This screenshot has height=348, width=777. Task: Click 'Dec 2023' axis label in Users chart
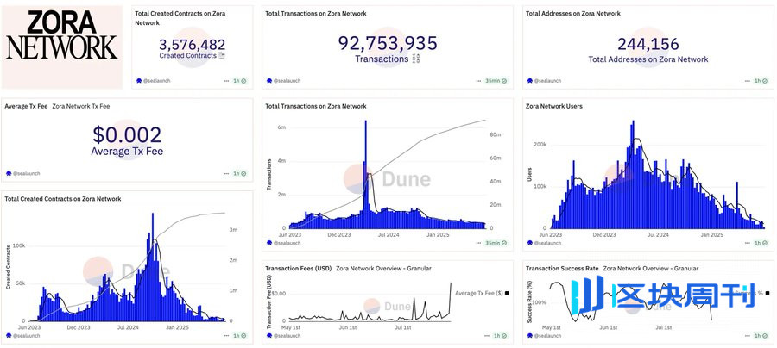604,235
